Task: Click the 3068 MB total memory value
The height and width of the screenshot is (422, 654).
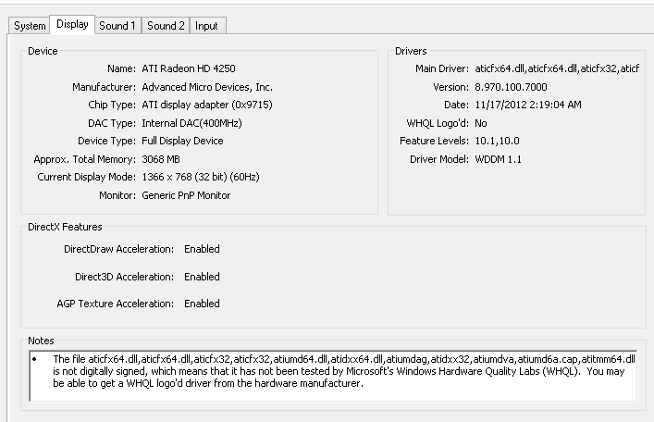Action: (163, 159)
